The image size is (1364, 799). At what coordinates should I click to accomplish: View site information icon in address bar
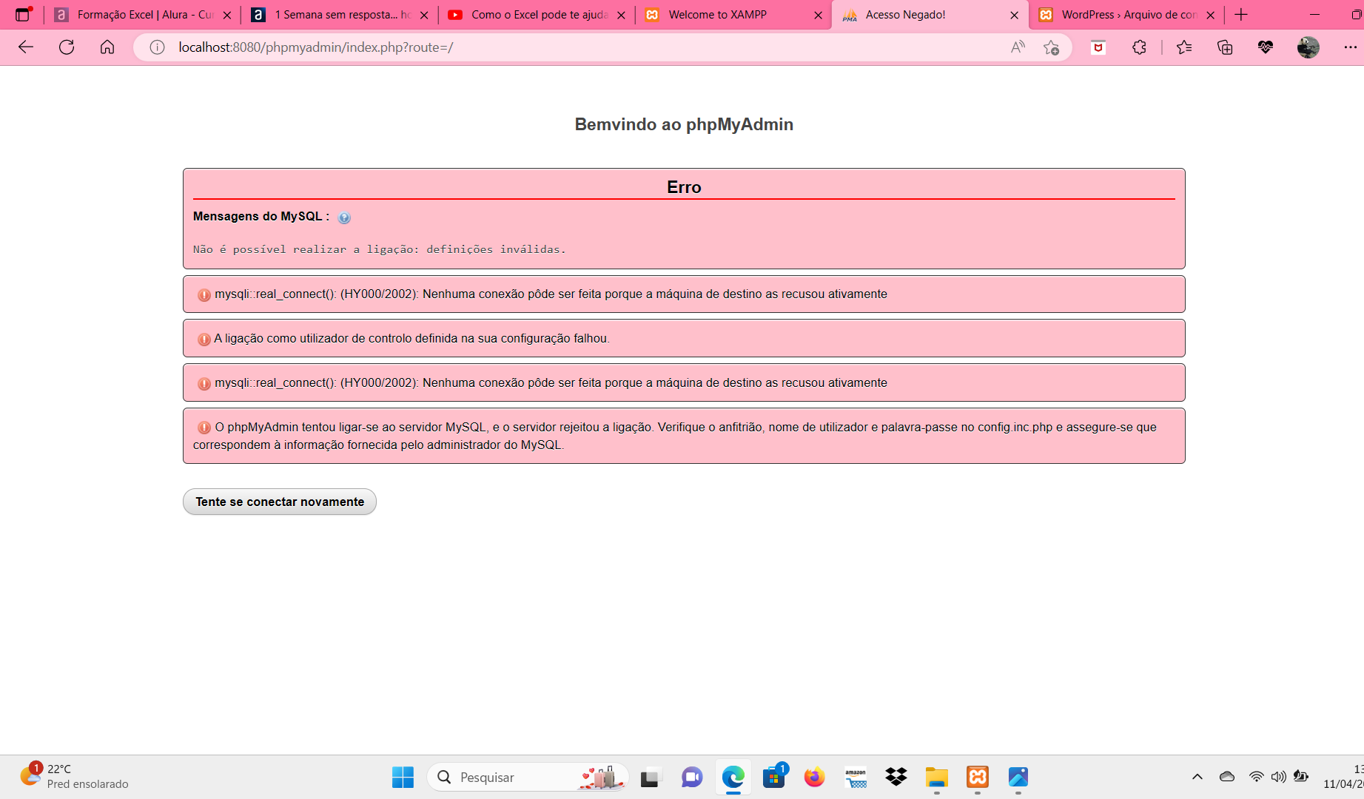157,47
